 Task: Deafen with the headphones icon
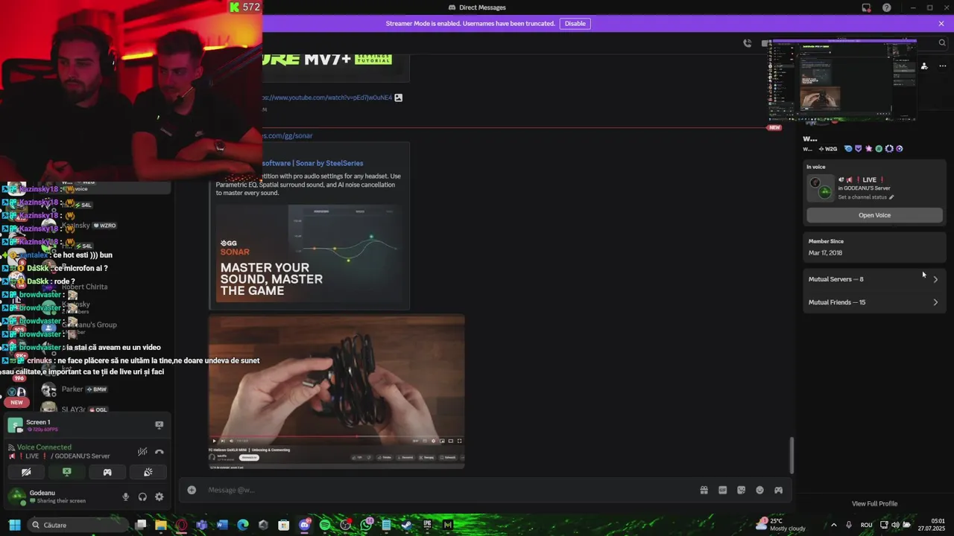pos(142,497)
